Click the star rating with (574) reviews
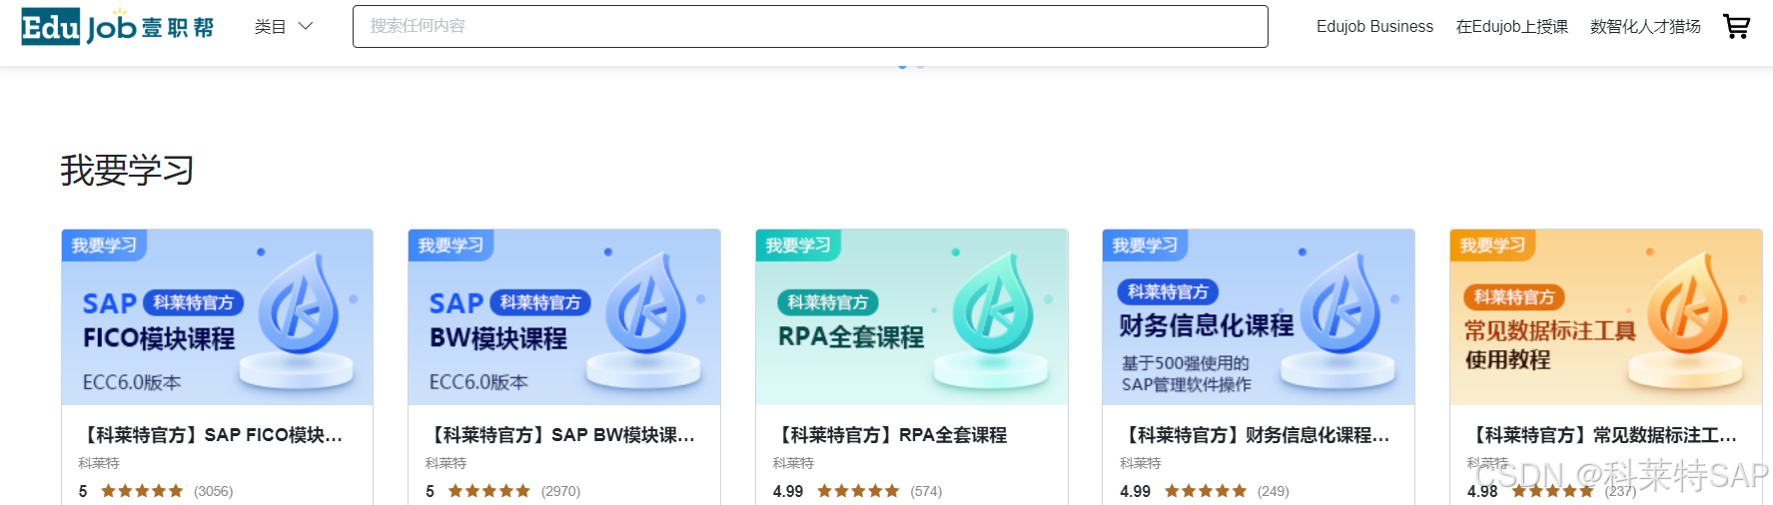This screenshot has width=1773, height=505. 858,491
